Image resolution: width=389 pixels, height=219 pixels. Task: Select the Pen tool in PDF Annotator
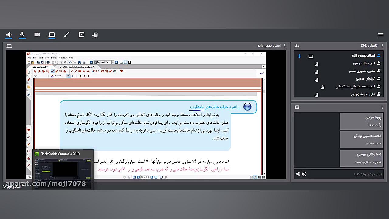52,72
